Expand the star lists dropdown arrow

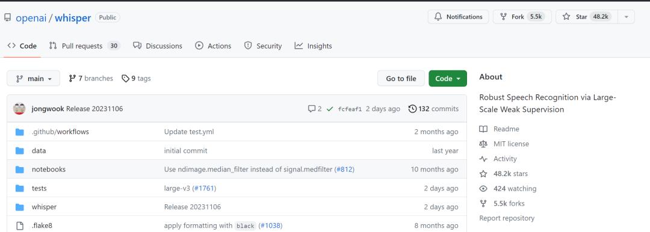coord(627,17)
